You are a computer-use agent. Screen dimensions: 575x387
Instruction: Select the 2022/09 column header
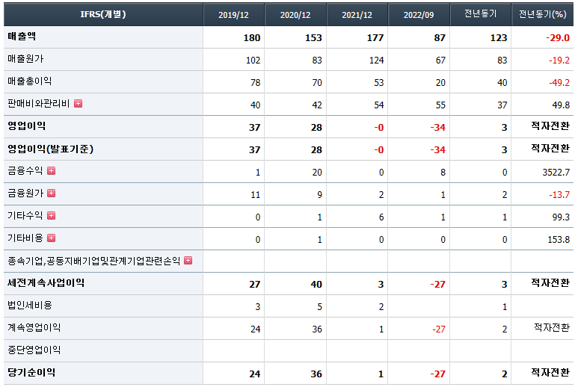coord(419,15)
